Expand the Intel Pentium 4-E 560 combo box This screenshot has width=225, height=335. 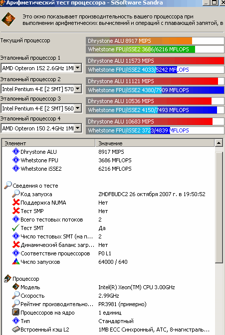[x=78, y=108]
